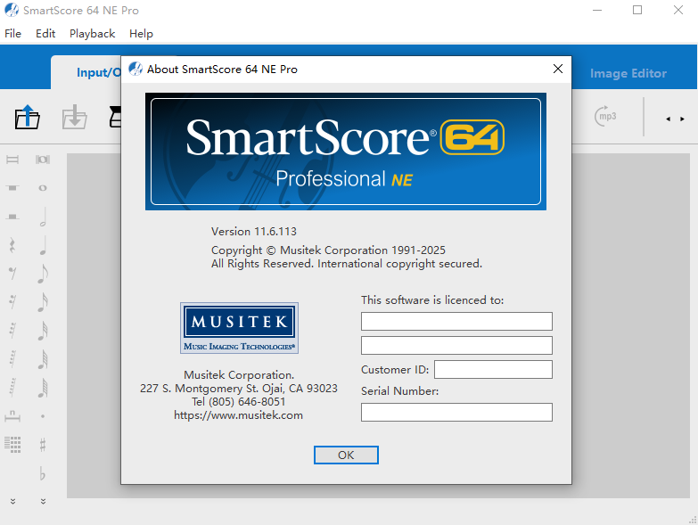Select the augmentation dot in palette
This screenshot has width=698, height=525.
[43, 416]
